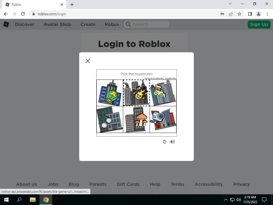273x205 pixels.
Task: Open the Terms footer link
Action: coord(177,184)
